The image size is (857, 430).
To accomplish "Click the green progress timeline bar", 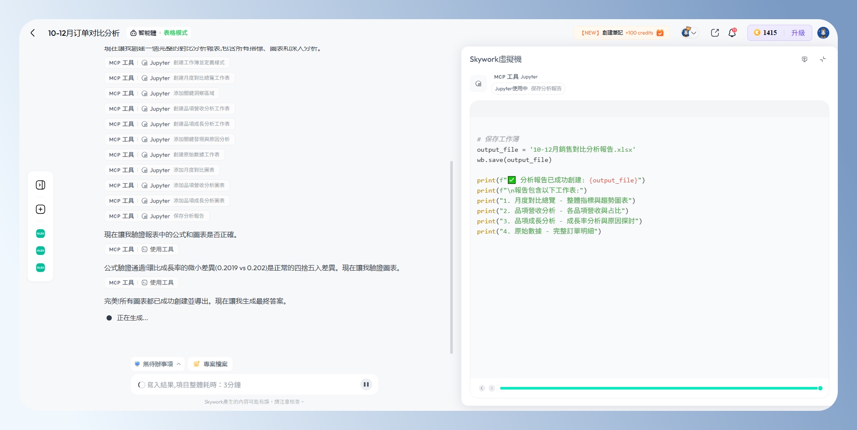I will (659, 388).
